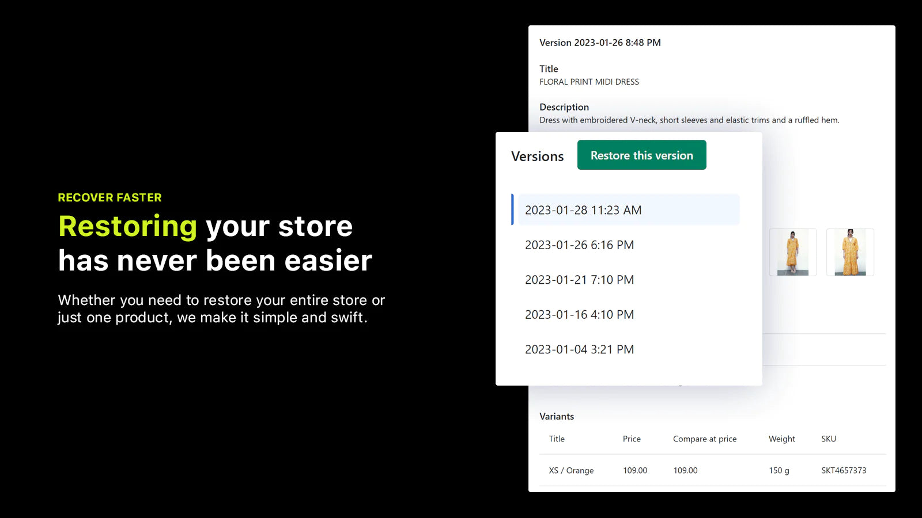
Task: Select the 2023-01-16 4:10 PM version
Action: pyautogui.click(x=579, y=314)
